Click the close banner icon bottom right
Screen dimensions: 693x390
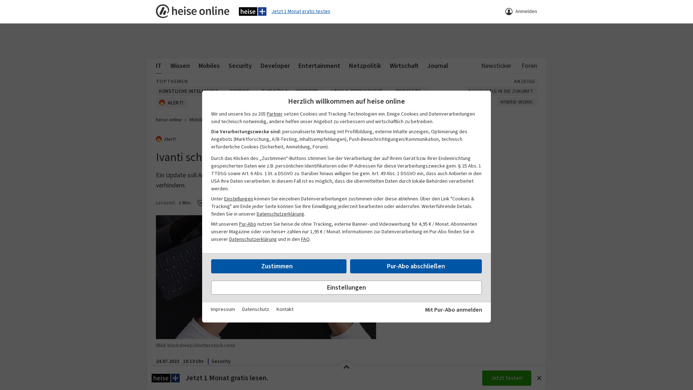(539, 378)
